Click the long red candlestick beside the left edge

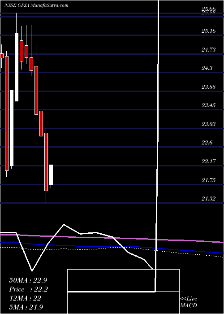click(x=7, y=113)
